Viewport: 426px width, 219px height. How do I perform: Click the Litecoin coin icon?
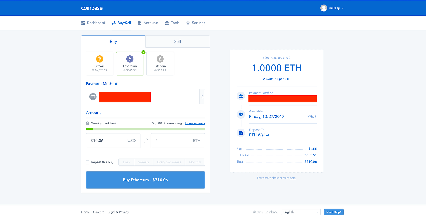160,59
